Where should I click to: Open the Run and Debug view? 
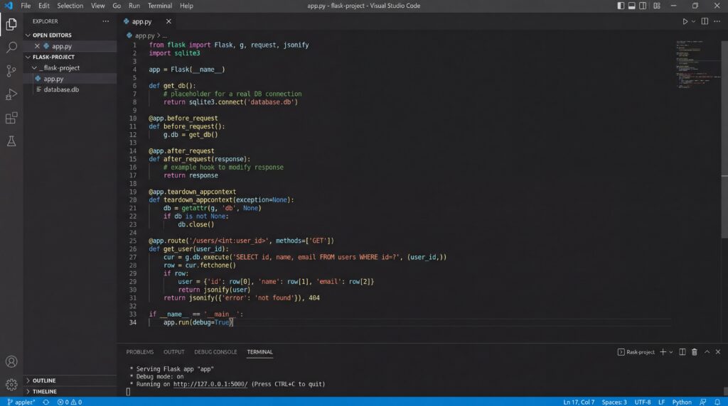11,94
